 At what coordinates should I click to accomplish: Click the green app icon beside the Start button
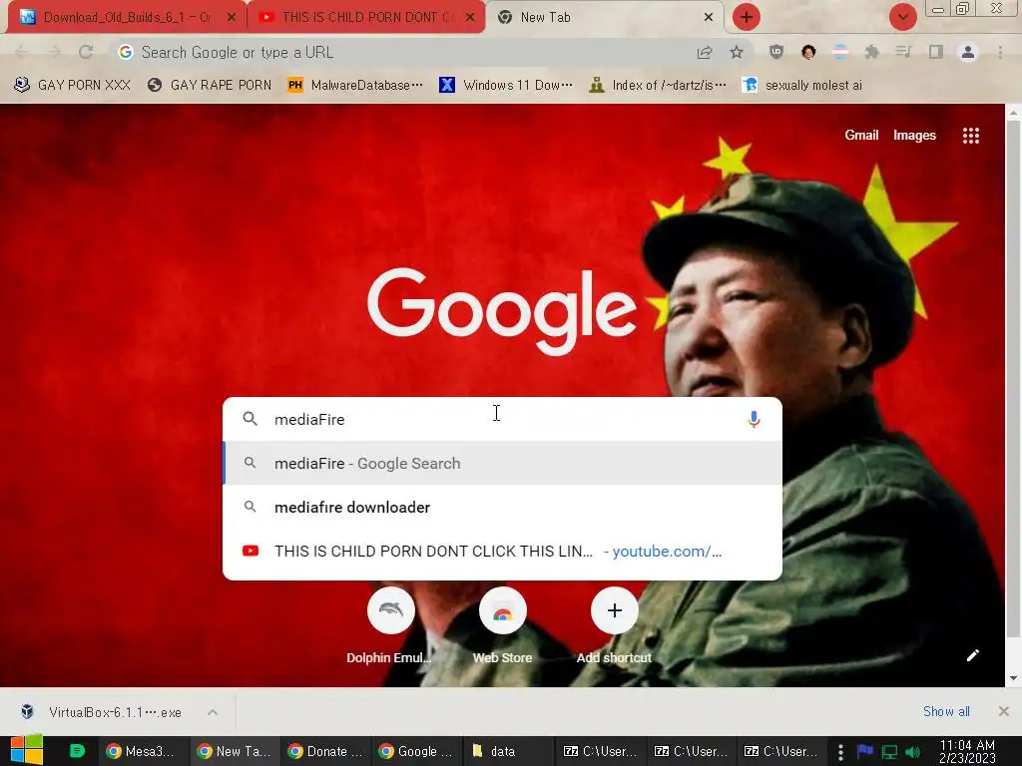77,751
